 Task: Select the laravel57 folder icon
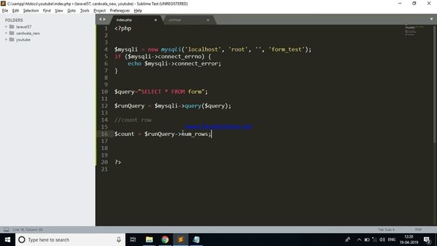coord(12,27)
